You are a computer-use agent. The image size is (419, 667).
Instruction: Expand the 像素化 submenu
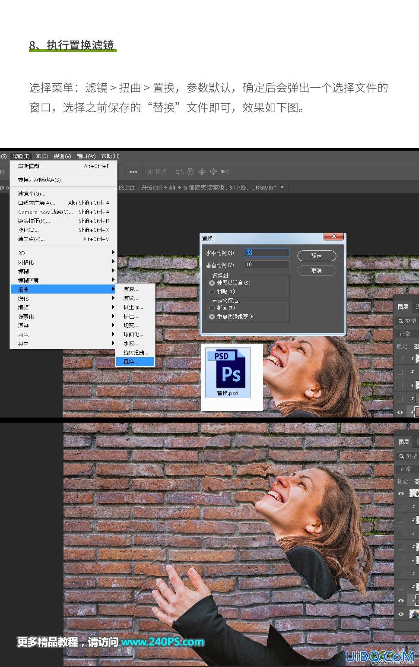pyautogui.click(x=63, y=316)
